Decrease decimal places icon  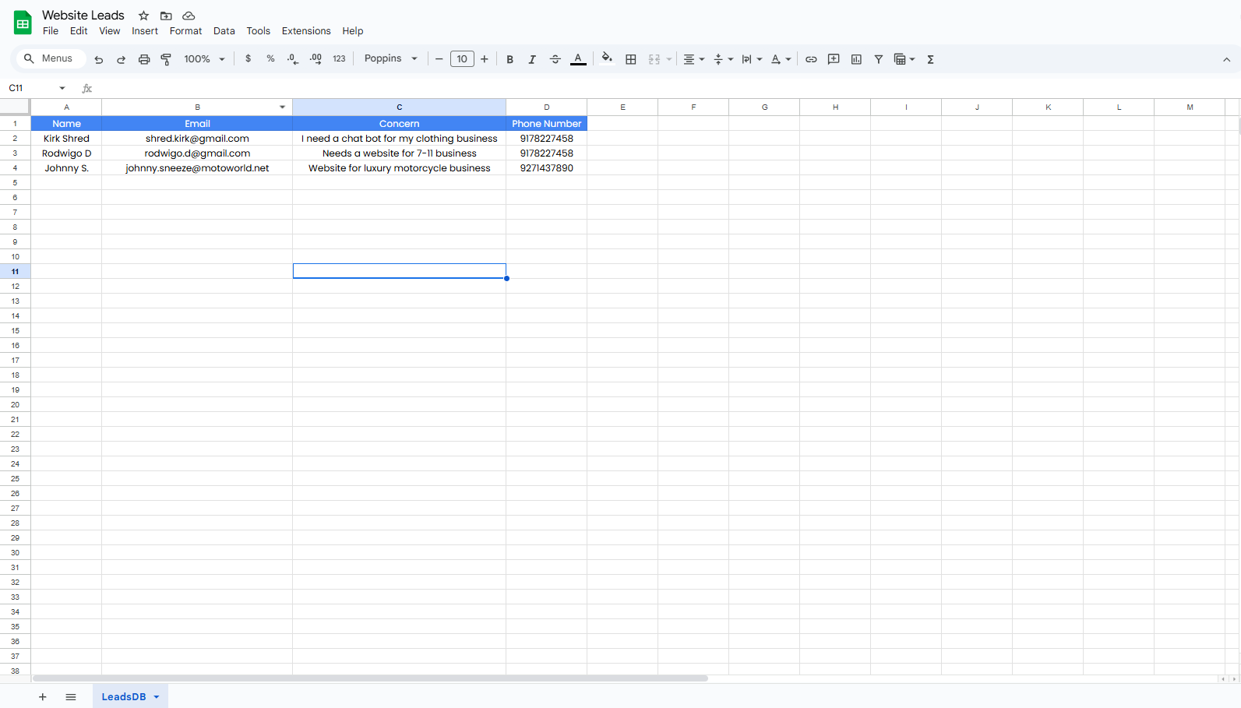click(293, 58)
